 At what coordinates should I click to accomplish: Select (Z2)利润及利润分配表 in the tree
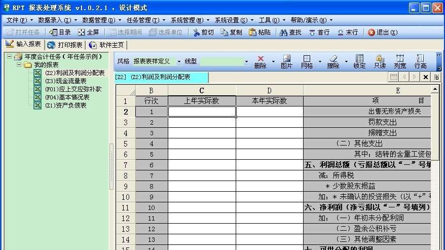(75, 73)
